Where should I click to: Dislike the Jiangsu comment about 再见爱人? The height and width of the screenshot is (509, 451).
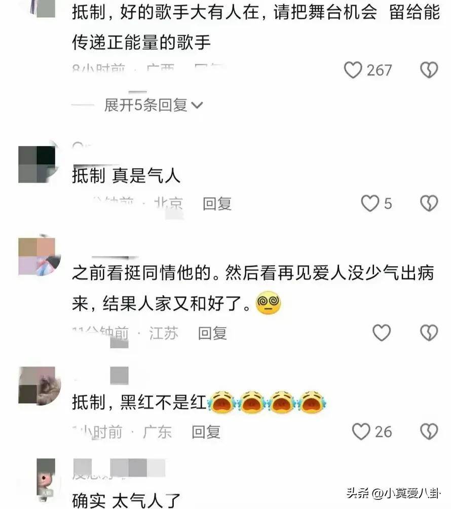(x=429, y=333)
